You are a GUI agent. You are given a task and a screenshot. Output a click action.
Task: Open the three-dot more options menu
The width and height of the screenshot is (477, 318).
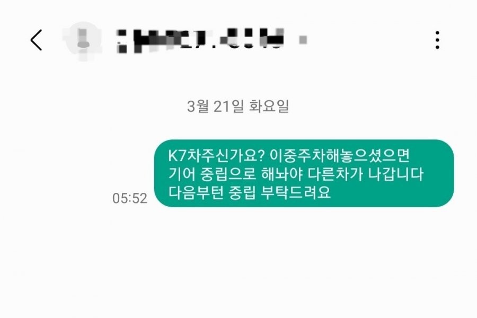pos(437,40)
